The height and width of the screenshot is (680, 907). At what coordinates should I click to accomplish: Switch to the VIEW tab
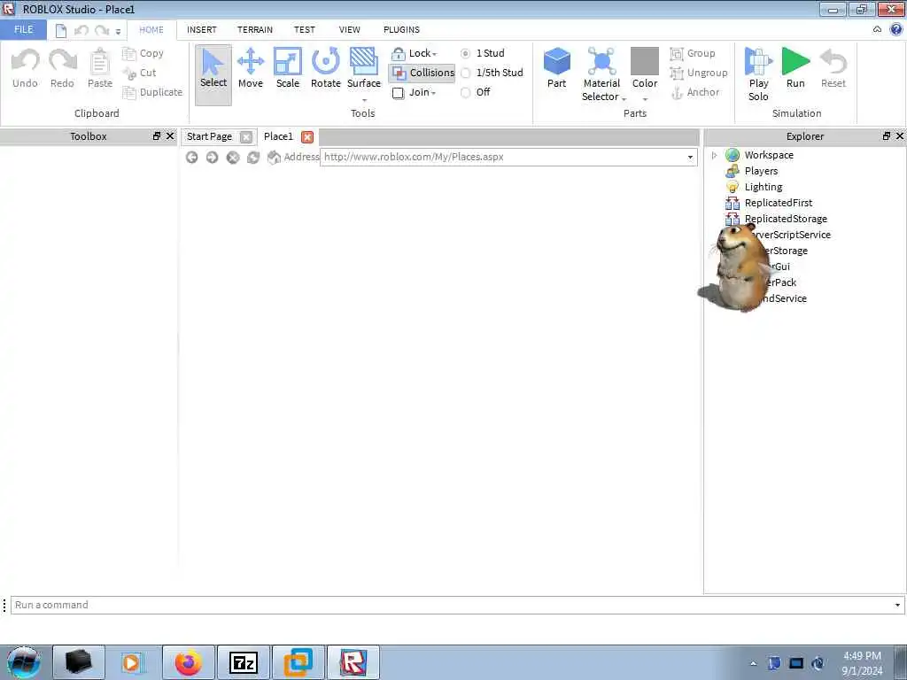[349, 29]
